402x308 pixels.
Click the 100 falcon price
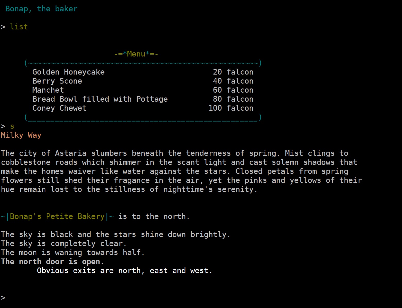231,108
